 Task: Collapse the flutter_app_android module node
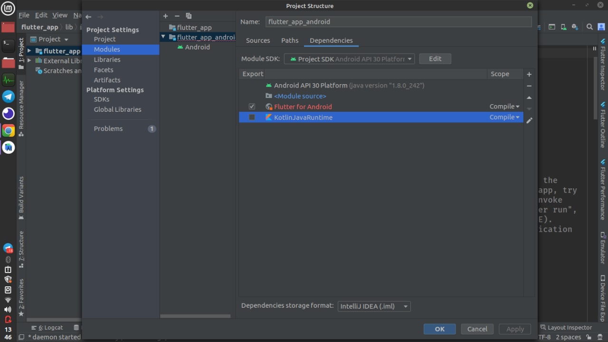[x=163, y=37]
